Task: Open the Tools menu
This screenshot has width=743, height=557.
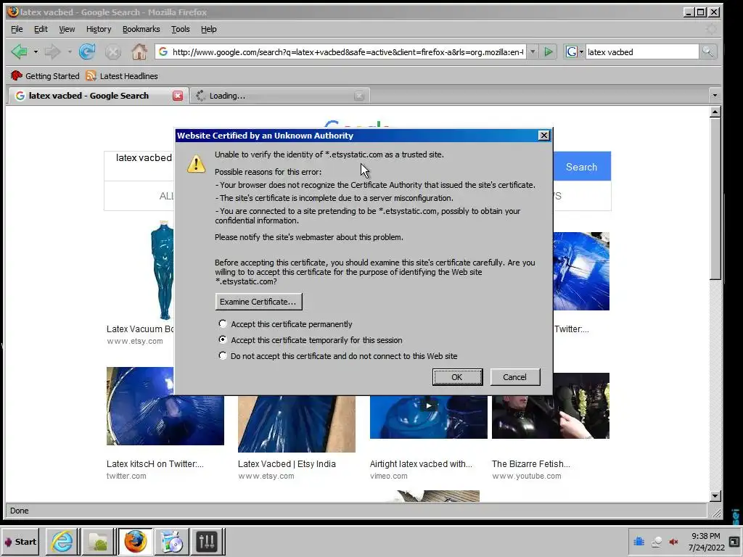Action: (181, 29)
